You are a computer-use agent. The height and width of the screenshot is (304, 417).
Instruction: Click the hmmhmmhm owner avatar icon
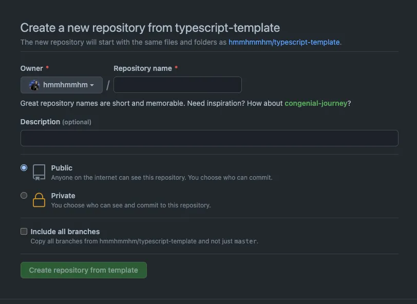tap(34, 85)
